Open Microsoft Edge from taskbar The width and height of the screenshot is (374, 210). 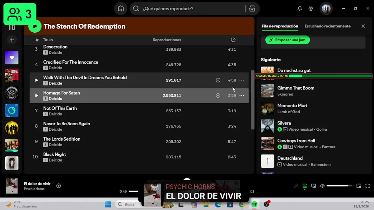218,204
